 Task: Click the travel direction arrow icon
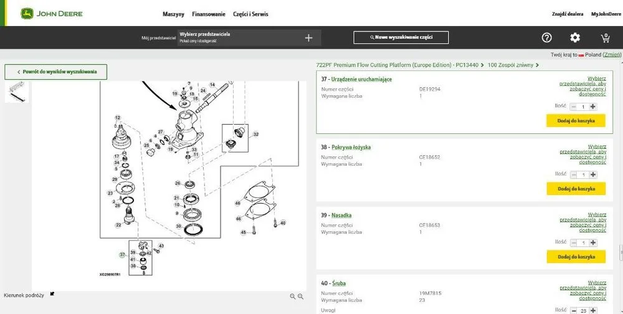pyautogui.click(x=52, y=294)
